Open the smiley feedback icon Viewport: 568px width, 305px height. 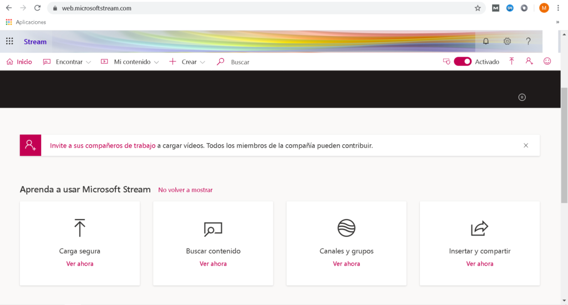tap(547, 61)
